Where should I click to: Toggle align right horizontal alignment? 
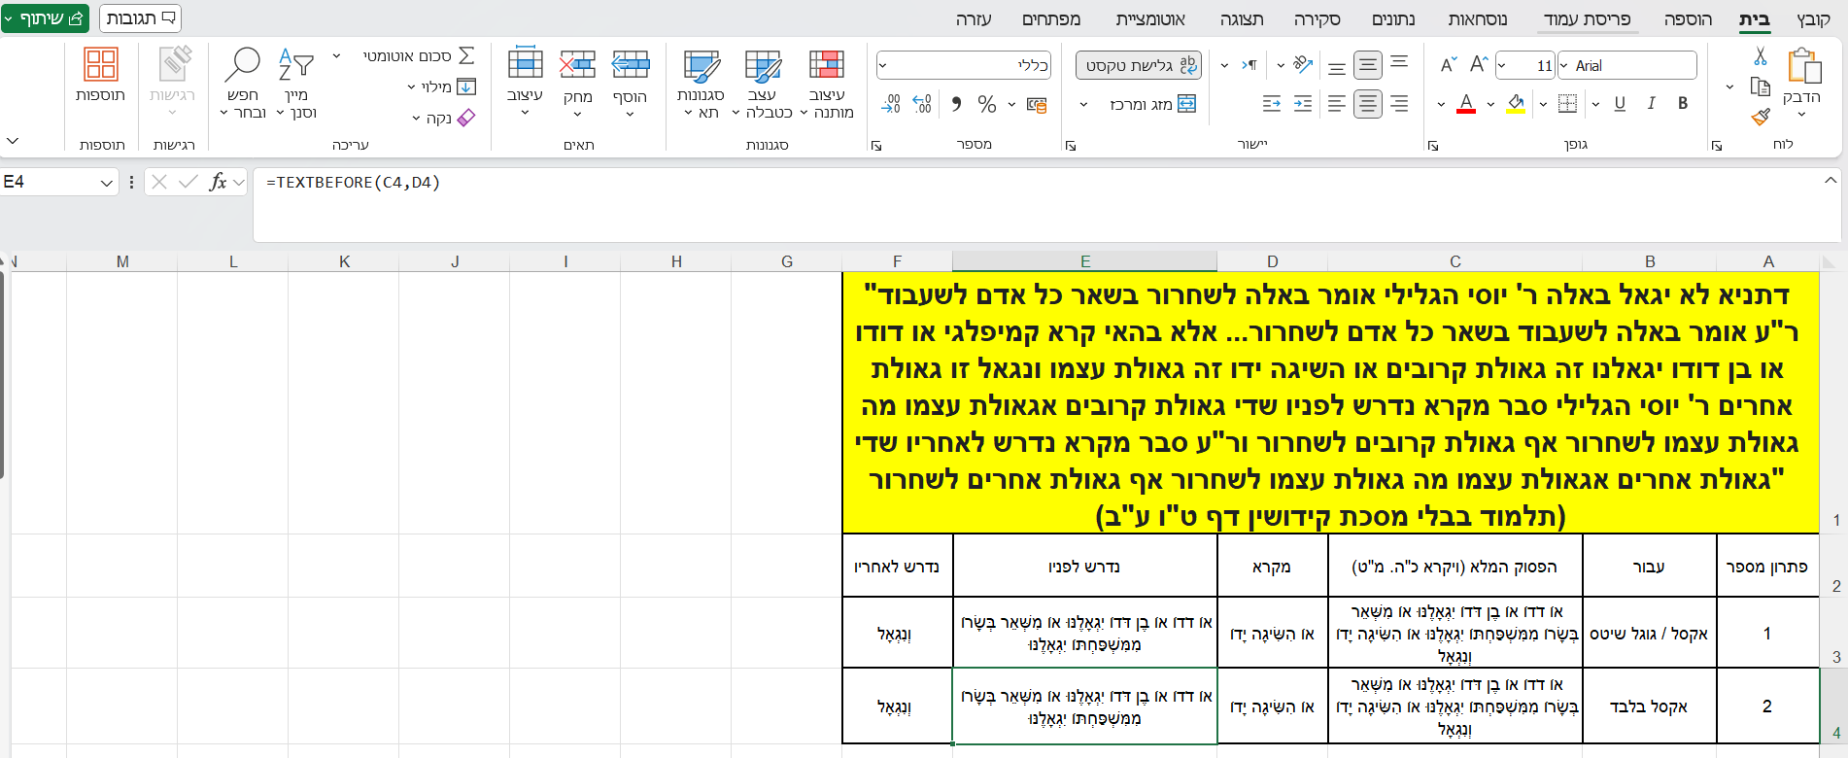click(1399, 104)
